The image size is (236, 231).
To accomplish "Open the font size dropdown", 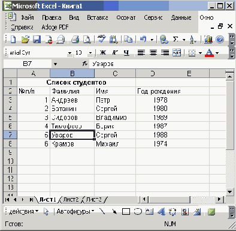I will 90,53.
